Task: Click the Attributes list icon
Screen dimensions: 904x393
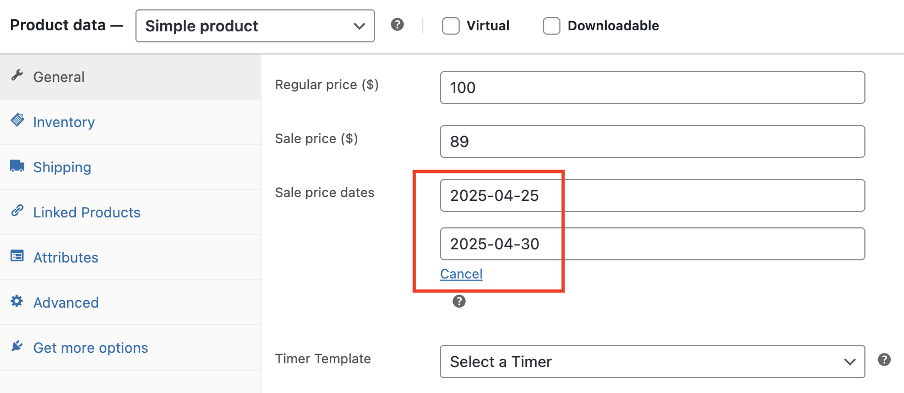Action: (x=17, y=256)
